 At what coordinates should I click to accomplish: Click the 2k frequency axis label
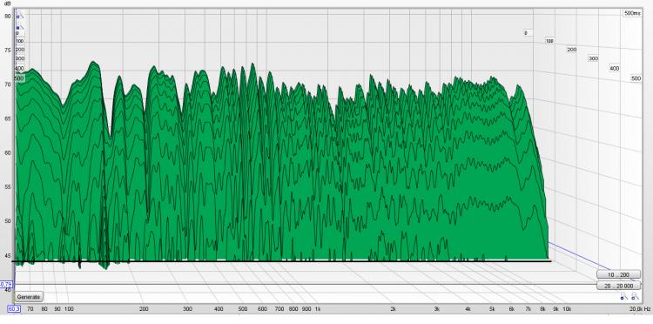click(x=393, y=309)
